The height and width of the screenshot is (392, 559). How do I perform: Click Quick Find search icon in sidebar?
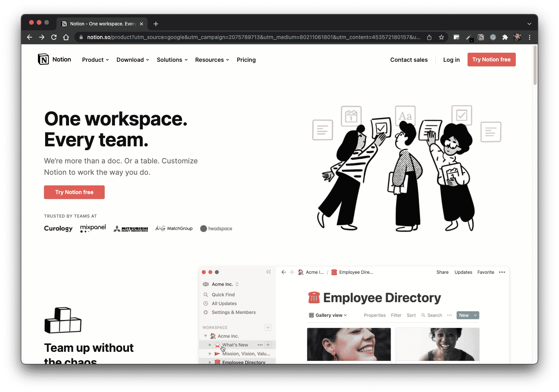(x=206, y=295)
